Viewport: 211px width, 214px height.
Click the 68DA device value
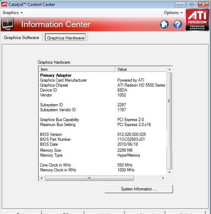122,90
